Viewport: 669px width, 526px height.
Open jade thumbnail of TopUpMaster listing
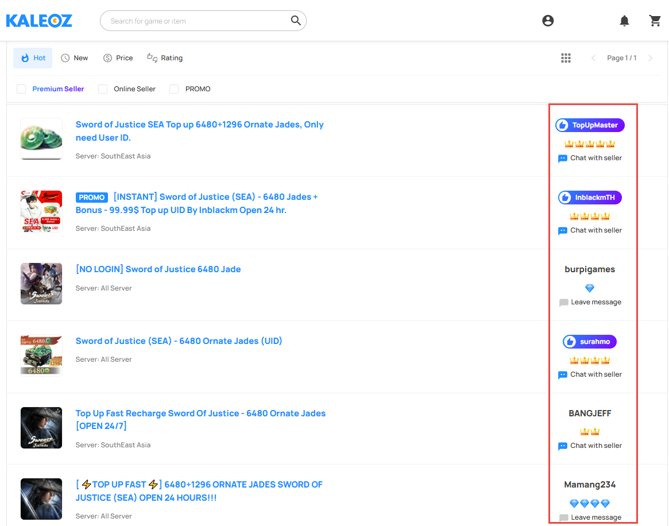coord(41,139)
